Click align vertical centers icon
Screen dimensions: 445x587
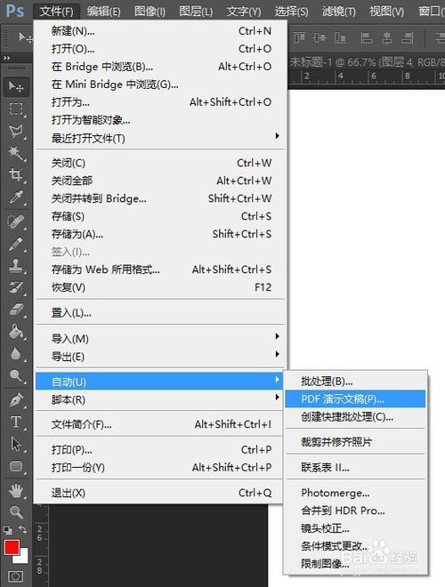click(320, 37)
